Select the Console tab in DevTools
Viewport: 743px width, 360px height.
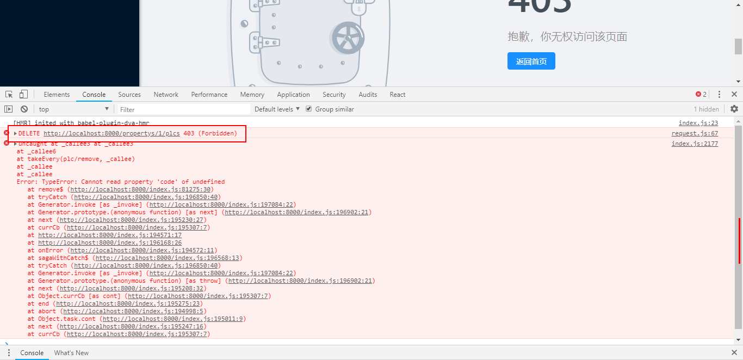94,94
